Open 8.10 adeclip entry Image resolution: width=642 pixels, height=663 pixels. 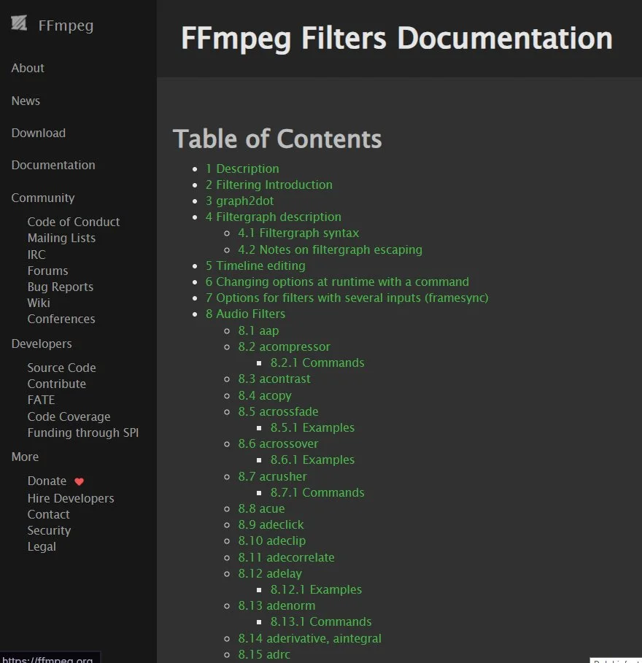click(x=272, y=540)
